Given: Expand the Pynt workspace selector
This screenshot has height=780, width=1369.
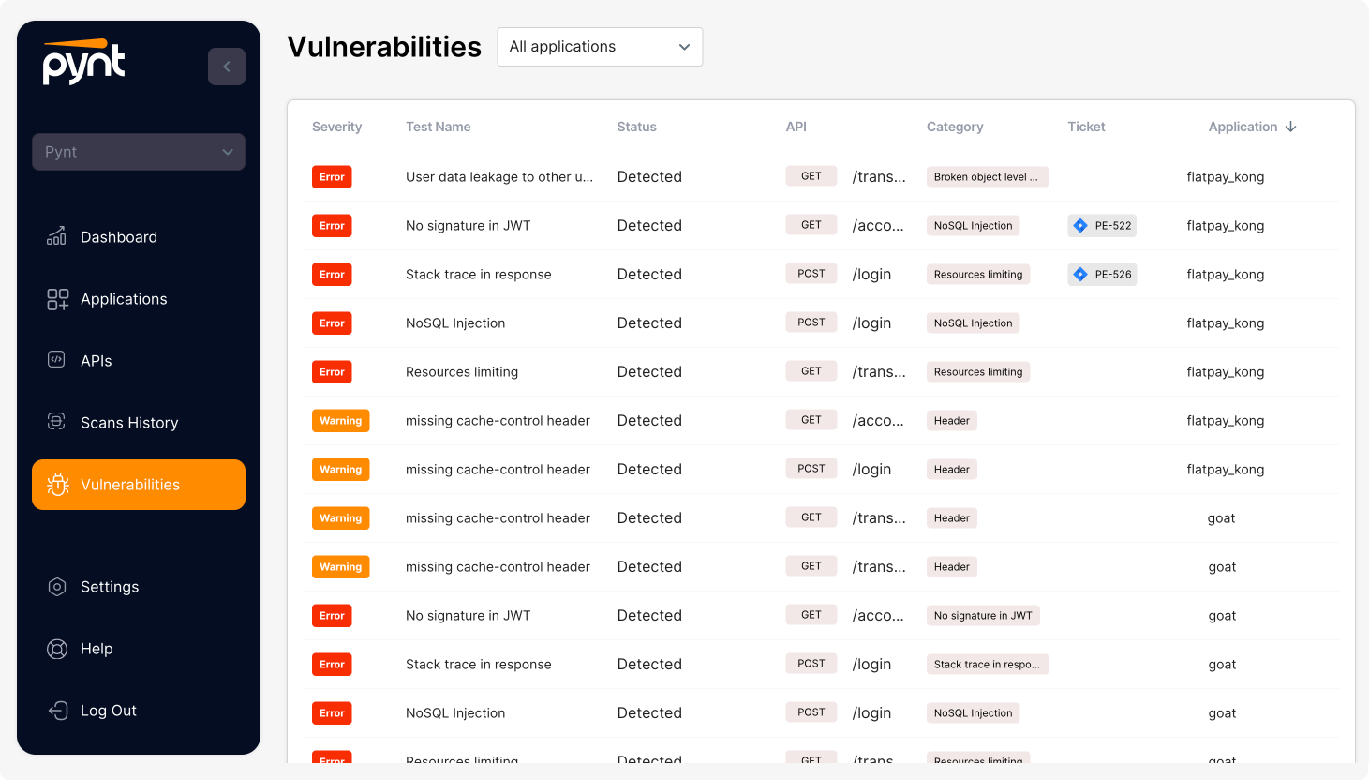Looking at the screenshot, I should (x=138, y=151).
